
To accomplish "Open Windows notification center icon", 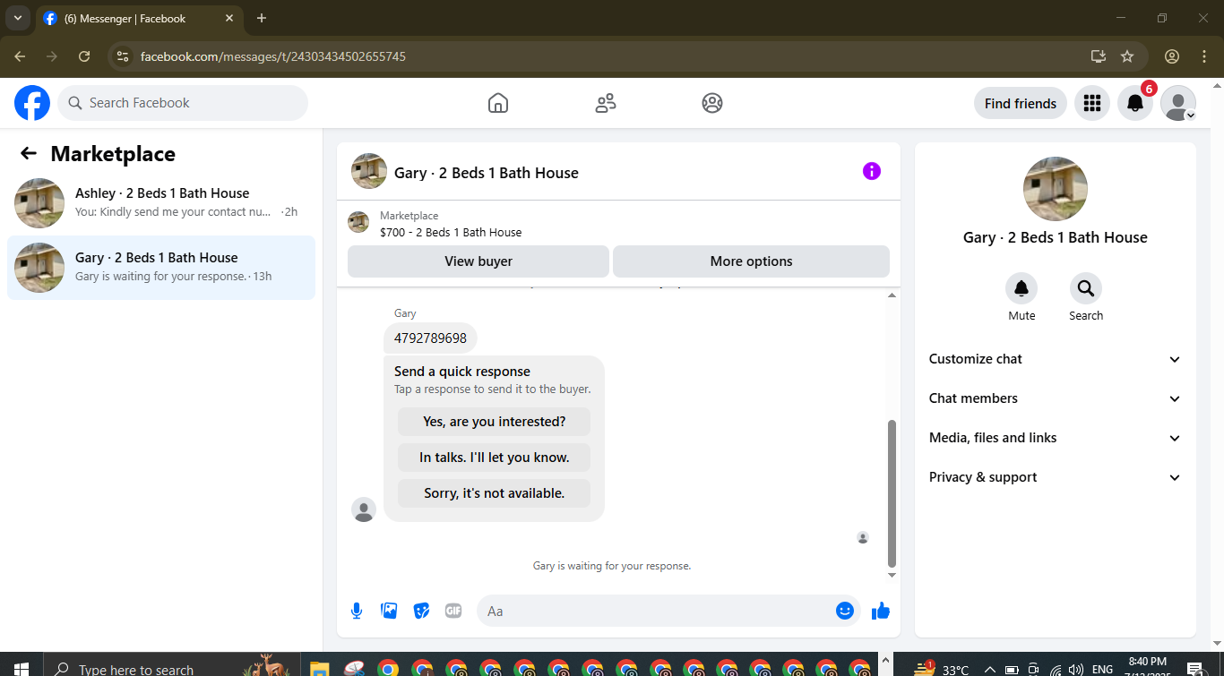I will click(1194, 668).
